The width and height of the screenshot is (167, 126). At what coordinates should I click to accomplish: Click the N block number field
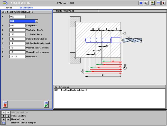pos(17,17)
